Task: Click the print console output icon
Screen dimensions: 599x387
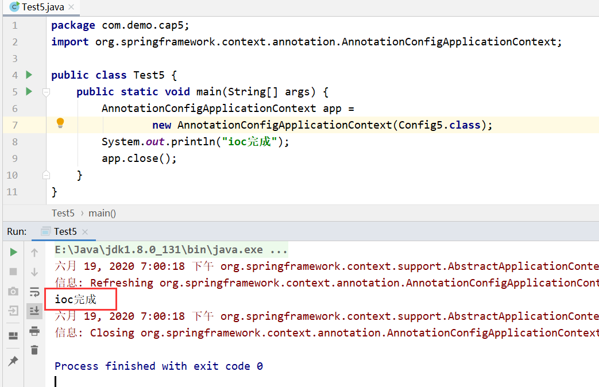Action: pos(34,331)
